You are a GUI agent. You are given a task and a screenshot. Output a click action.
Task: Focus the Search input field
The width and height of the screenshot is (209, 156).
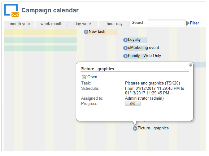click(166, 23)
